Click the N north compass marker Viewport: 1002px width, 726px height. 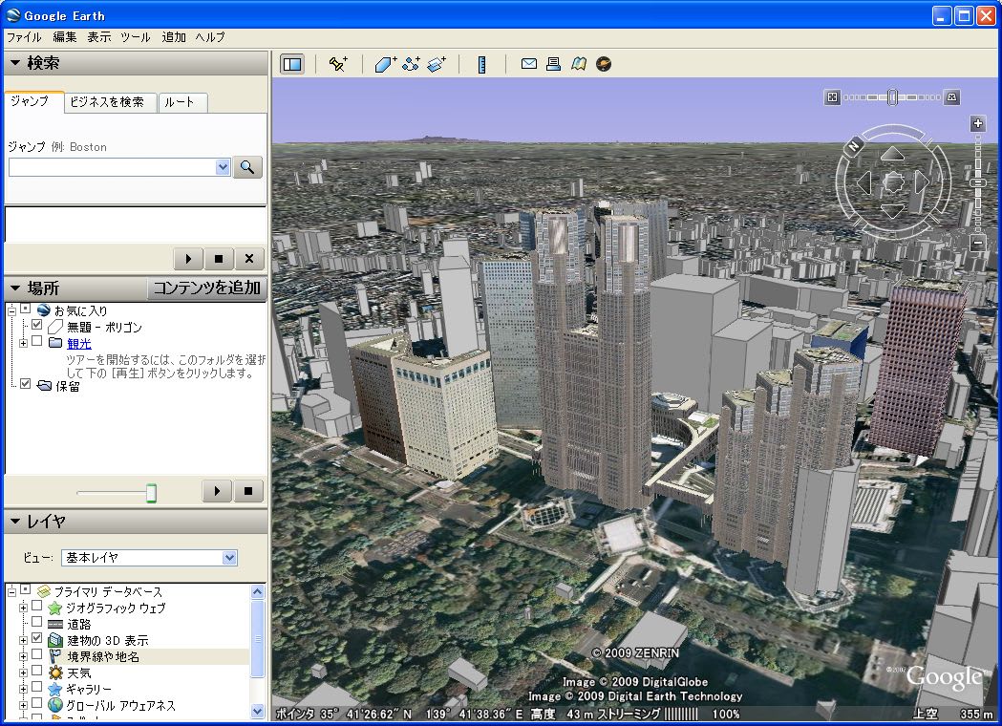[854, 146]
